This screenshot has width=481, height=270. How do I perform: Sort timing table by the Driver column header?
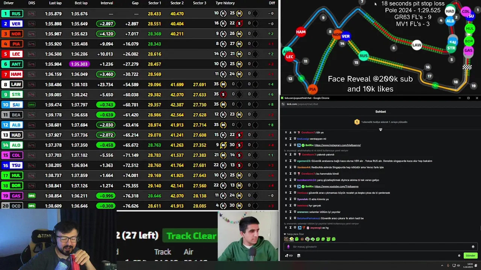[x=9, y=3]
